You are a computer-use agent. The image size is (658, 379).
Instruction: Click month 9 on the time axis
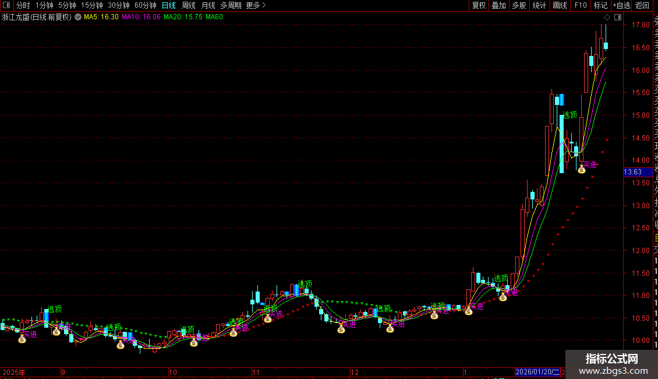(63, 372)
